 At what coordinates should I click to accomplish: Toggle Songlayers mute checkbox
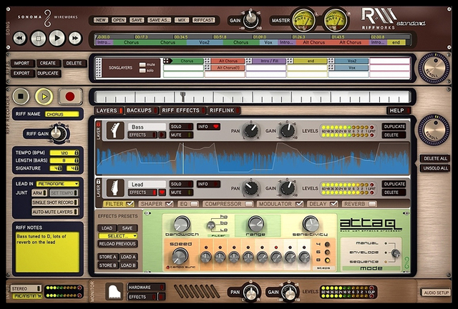[x=142, y=64]
